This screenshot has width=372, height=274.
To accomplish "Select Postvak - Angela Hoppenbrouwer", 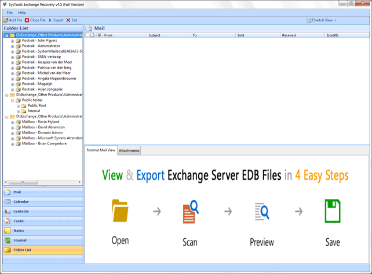I will 49,78.
